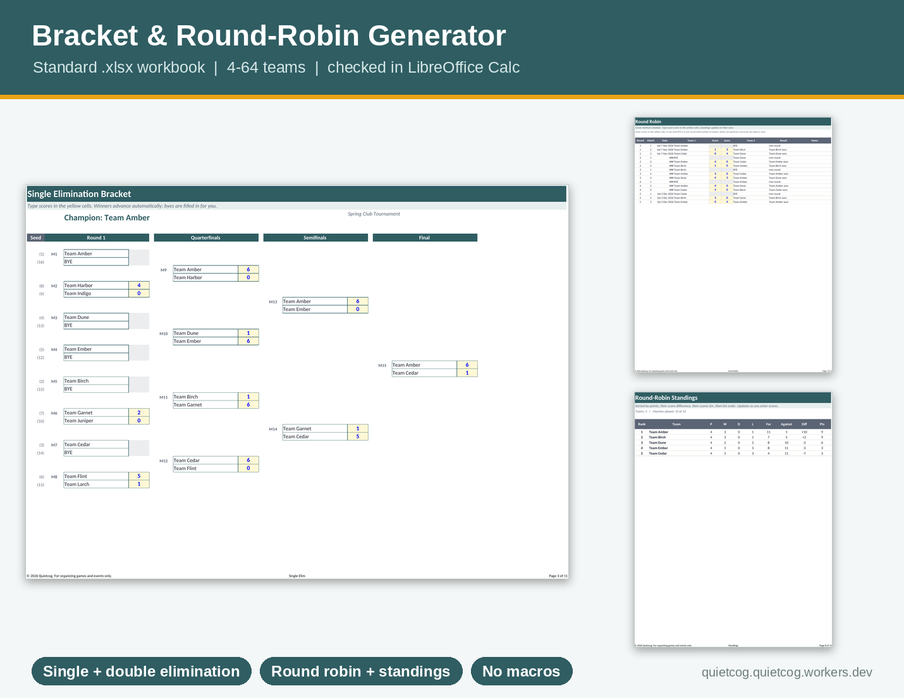
Task: Open the Round Robin schedule sheet thumbnail
Action: coord(733,245)
